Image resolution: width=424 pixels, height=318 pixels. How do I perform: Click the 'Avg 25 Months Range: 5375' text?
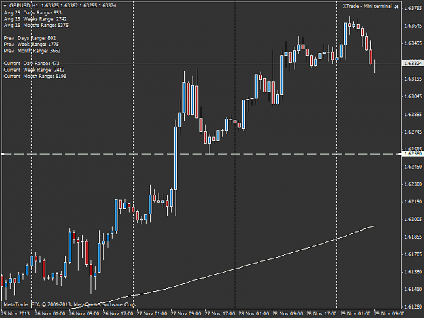[x=36, y=25]
